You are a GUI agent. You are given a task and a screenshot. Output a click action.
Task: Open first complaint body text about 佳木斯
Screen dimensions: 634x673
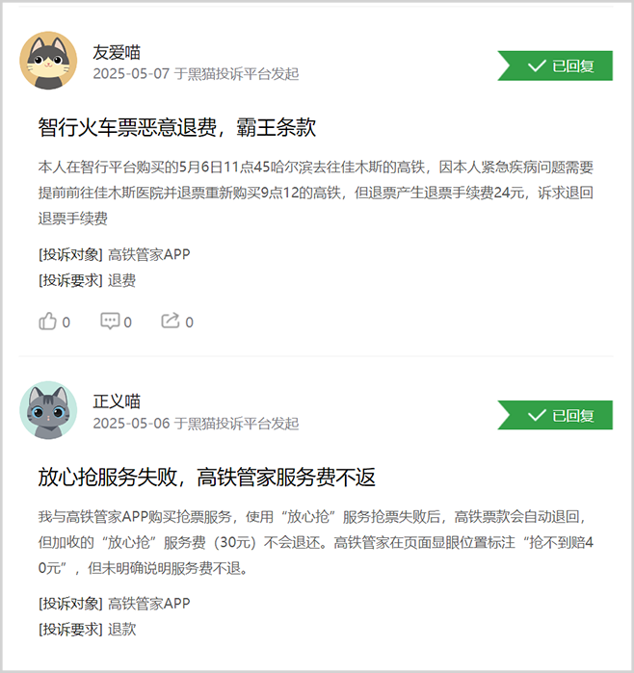click(x=316, y=193)
